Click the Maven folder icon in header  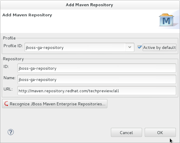point(166,20)
